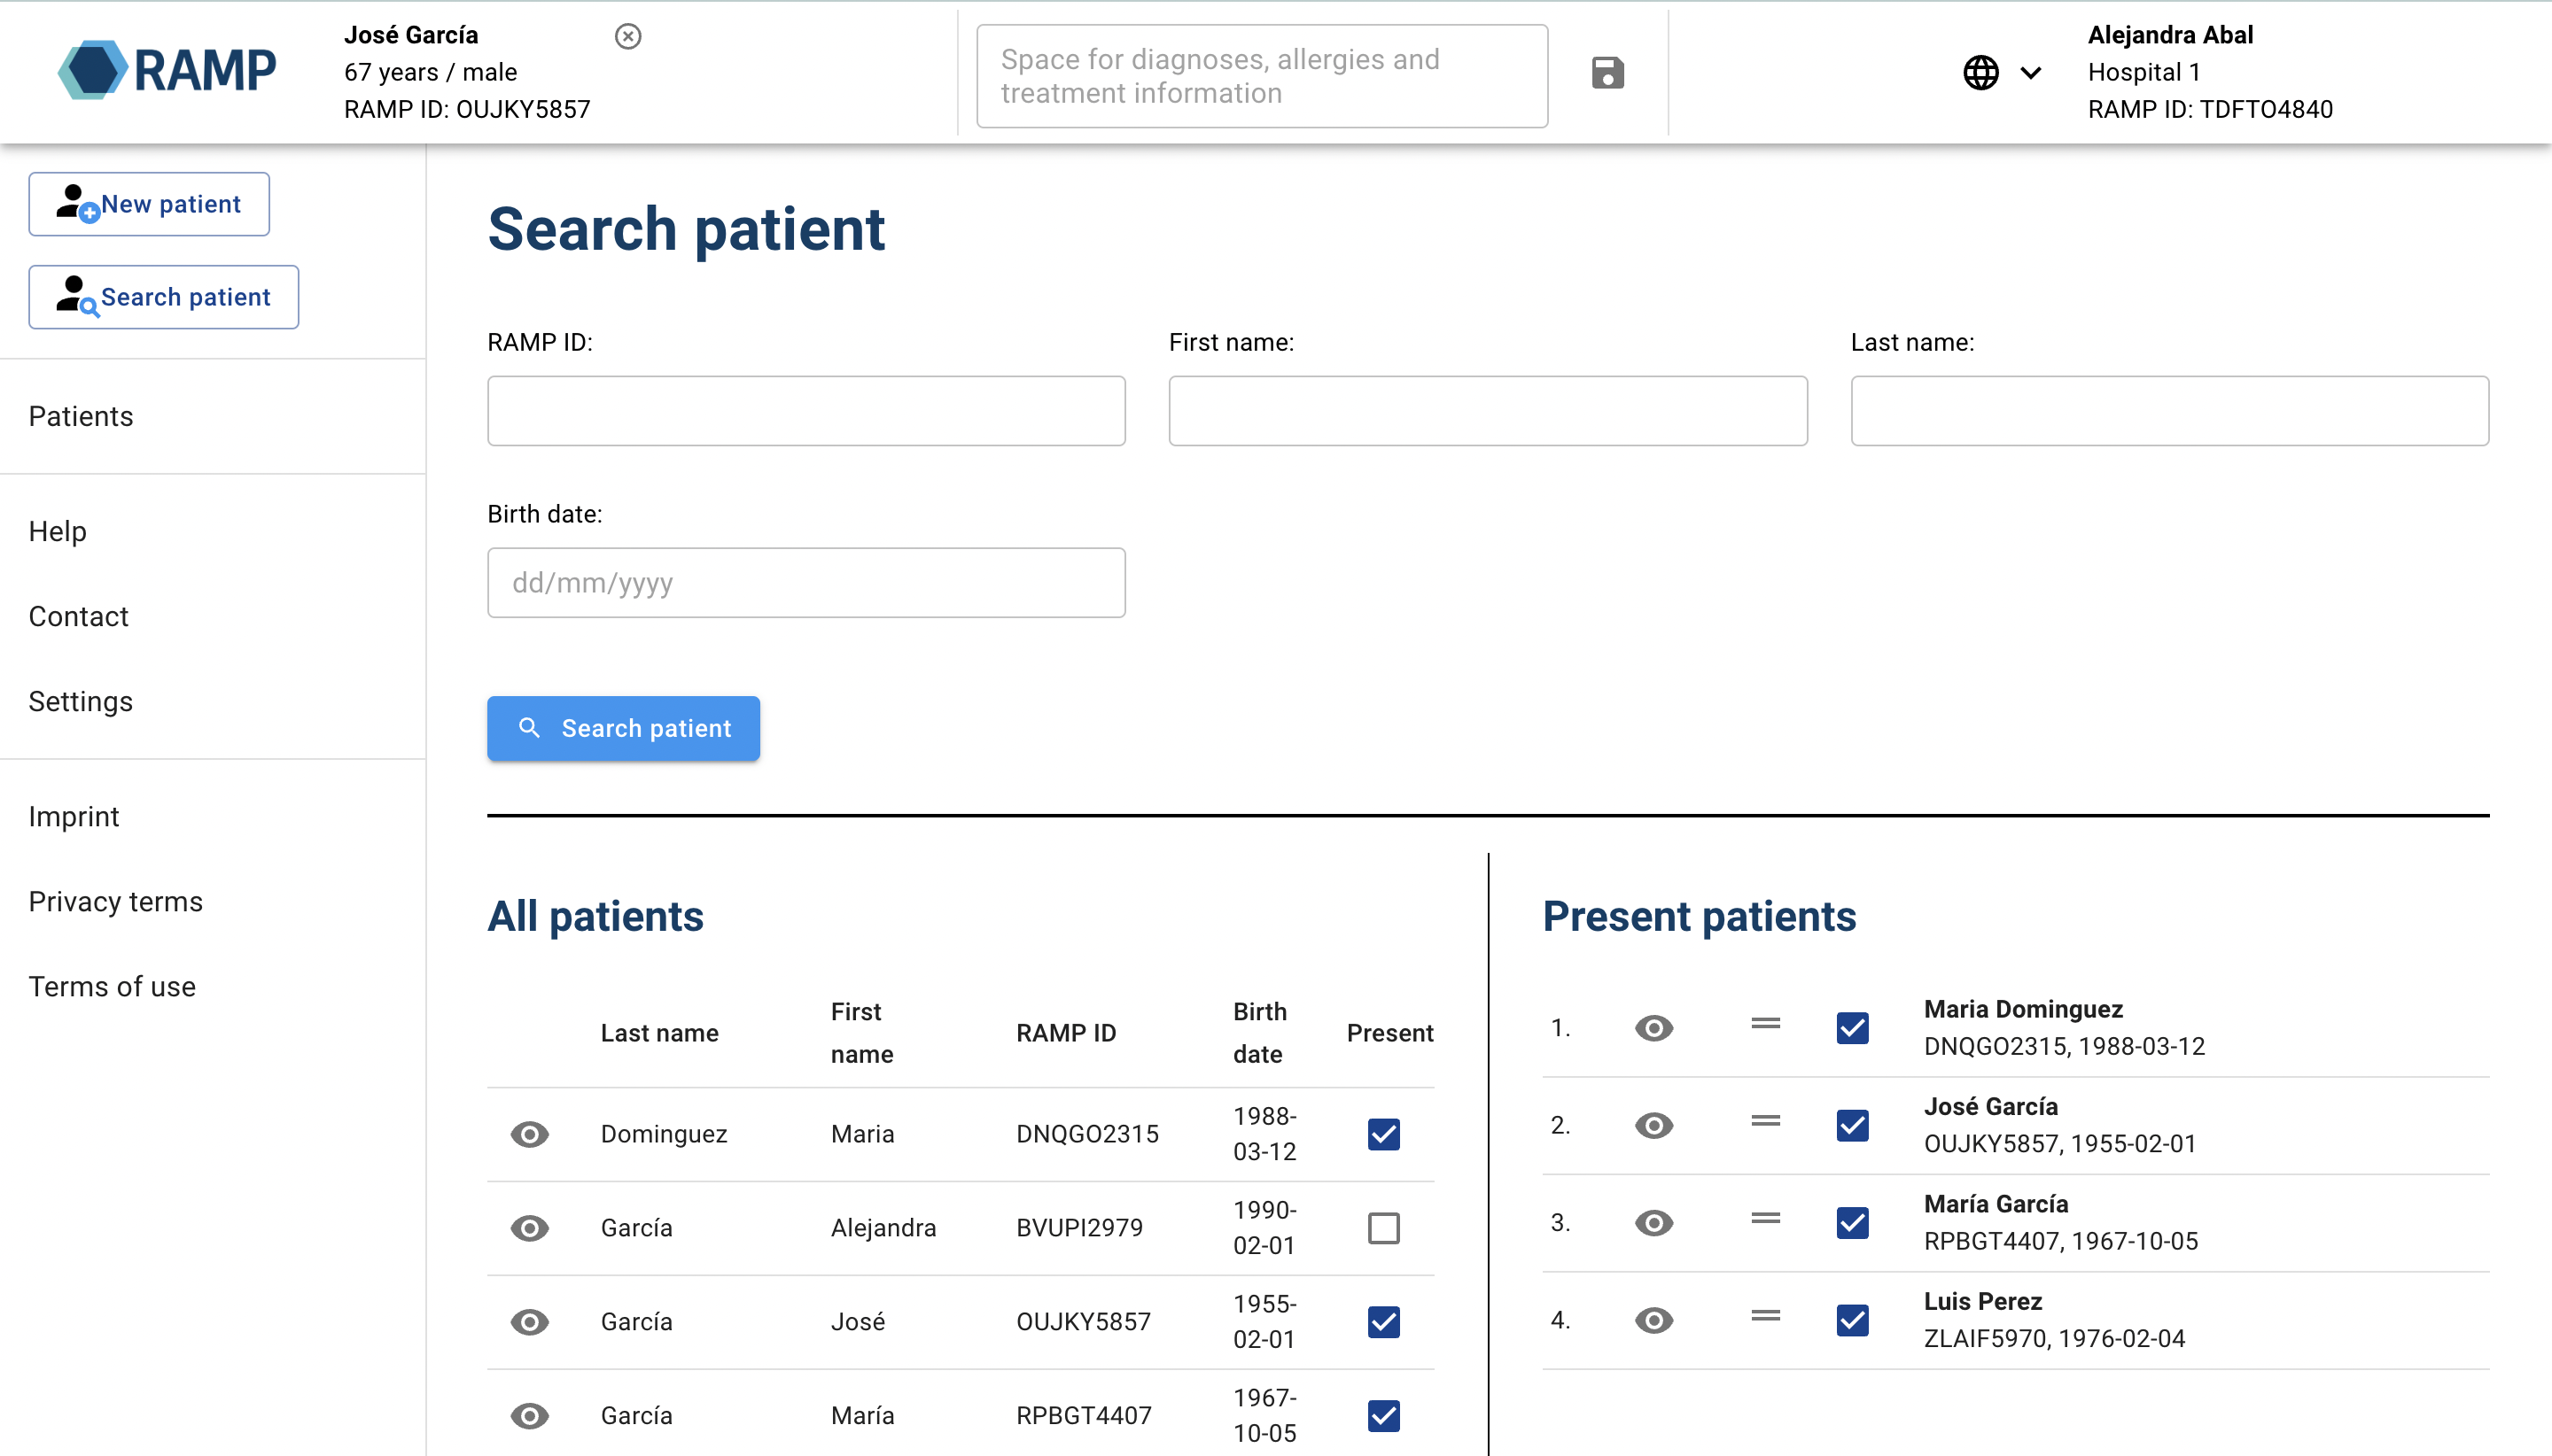This screenshot has width=2552, height=1456.
Task: Click the globe language icon
Action: pos(1980,73)
